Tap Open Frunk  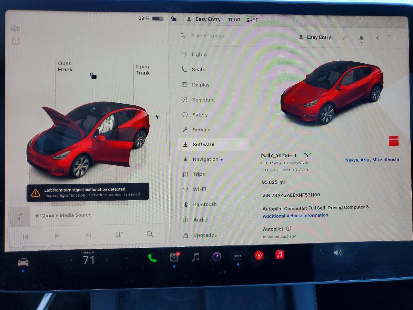click(65, 67)
